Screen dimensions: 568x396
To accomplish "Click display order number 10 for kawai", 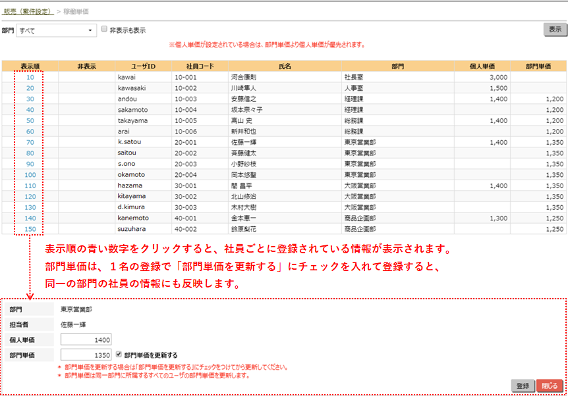I will click(30, 77).
